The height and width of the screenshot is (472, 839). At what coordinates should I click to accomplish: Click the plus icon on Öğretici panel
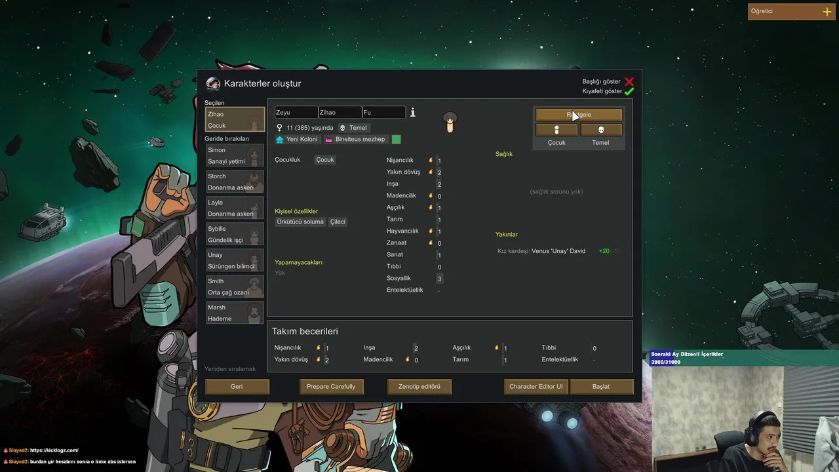[x=827, y=11]
